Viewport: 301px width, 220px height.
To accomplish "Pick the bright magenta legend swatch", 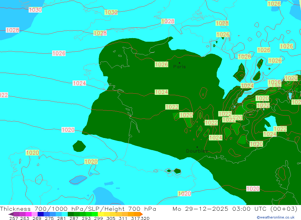I will click(29, 214).
